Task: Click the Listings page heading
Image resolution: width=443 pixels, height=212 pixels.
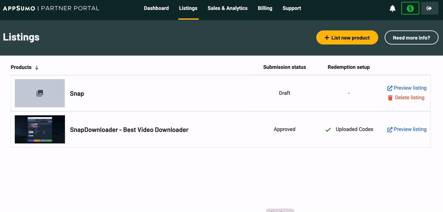Action: tap(21, 37)
